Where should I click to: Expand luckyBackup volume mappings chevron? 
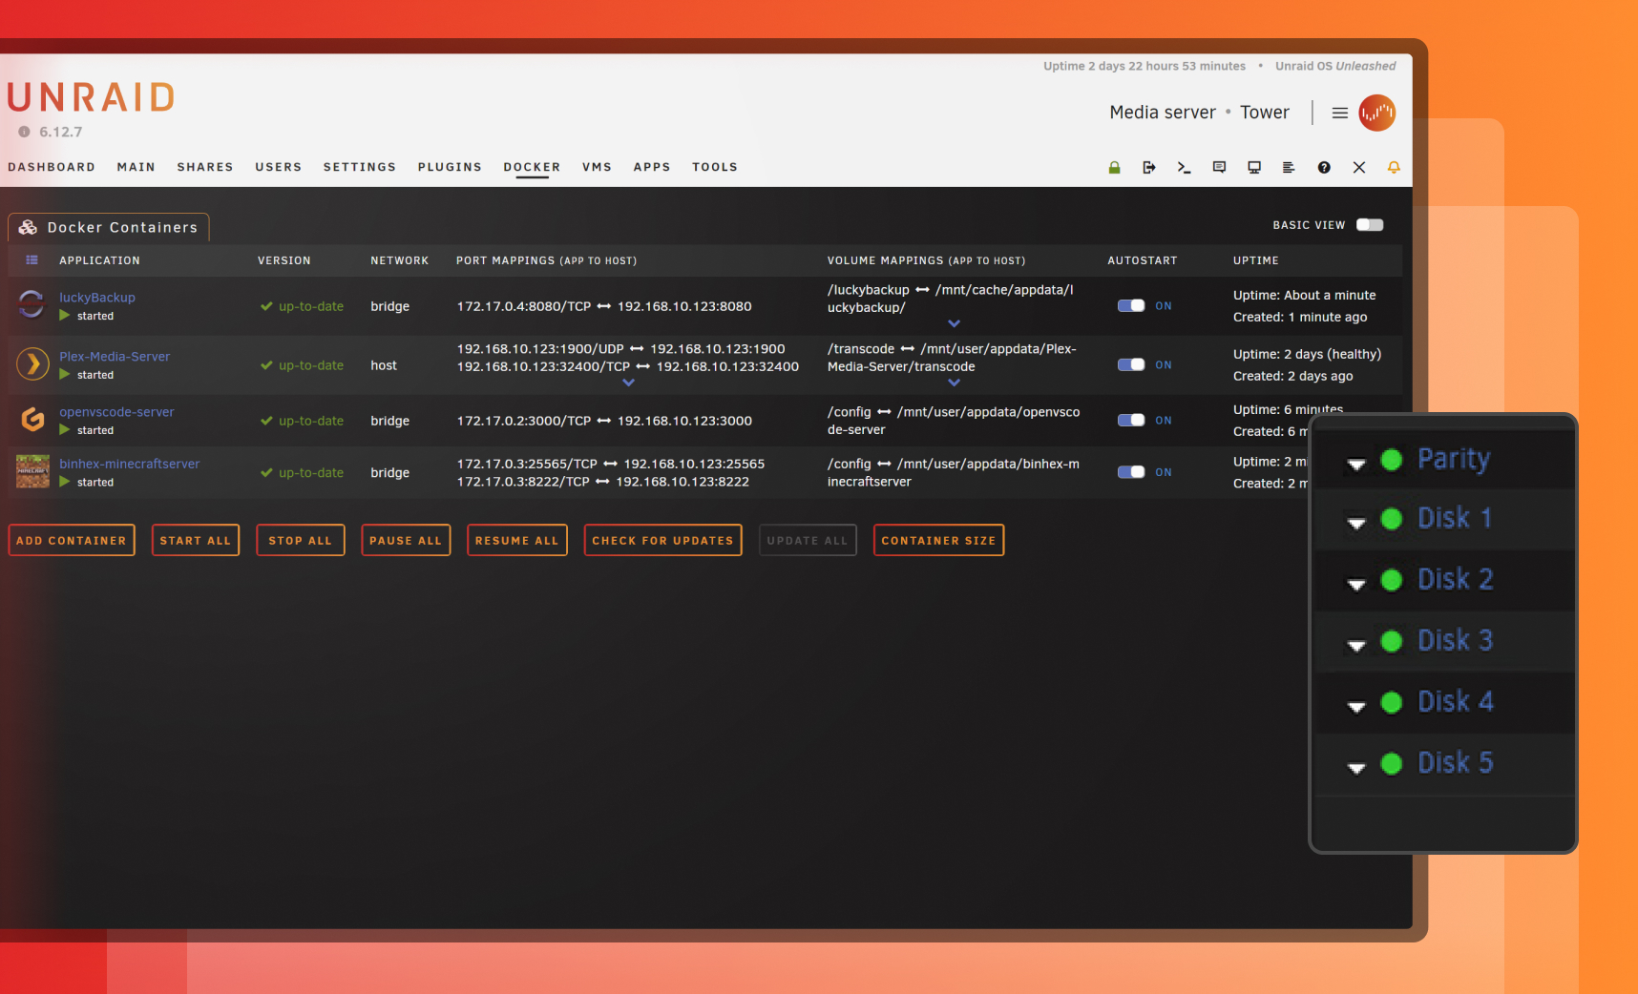pyautogui.click(x=954, y=323)
